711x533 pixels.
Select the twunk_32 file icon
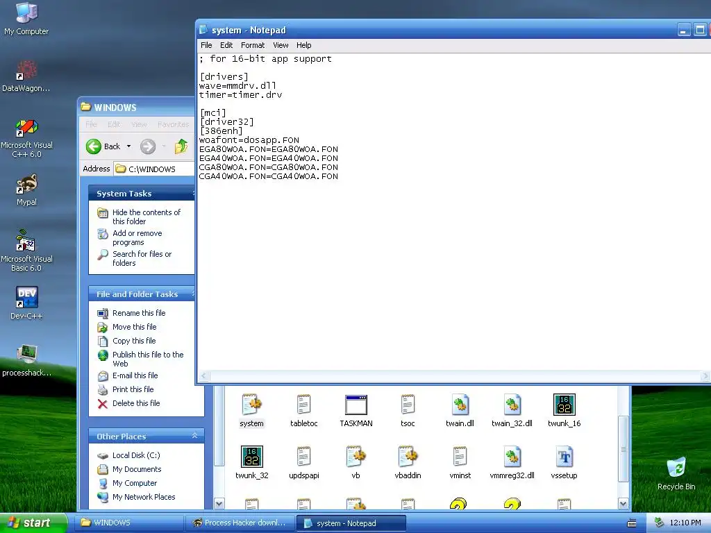coord(251,463)
